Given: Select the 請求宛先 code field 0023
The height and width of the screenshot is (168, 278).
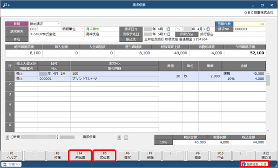Looking at the screenshot, I should (45, 29).
